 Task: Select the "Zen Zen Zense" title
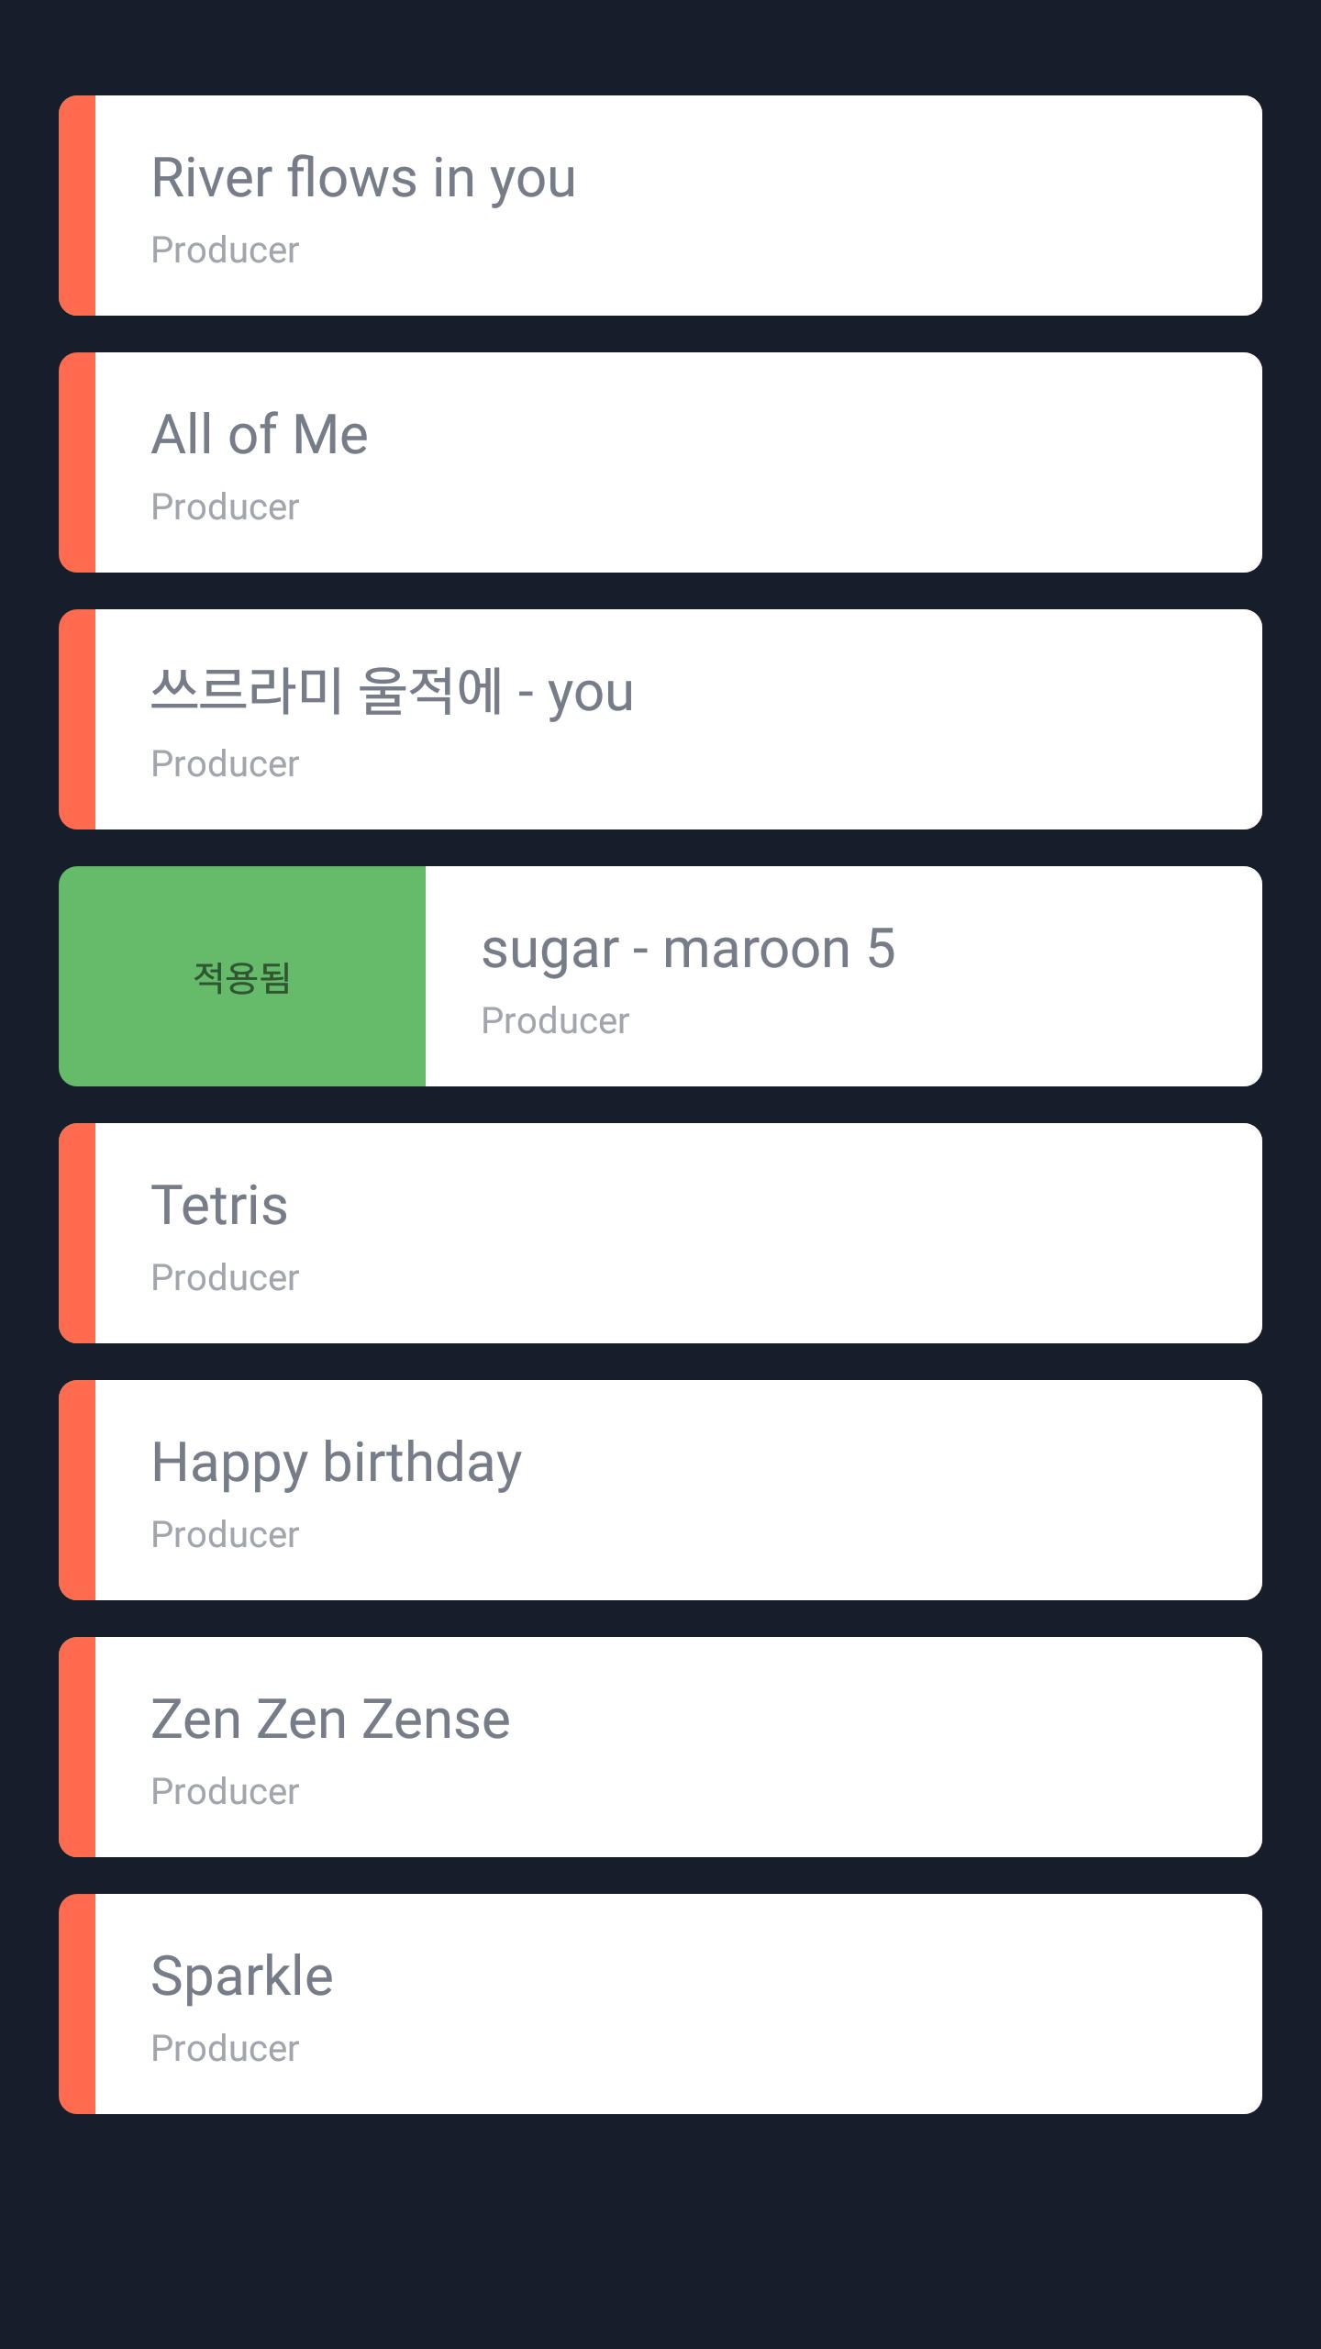[x=330, y=1720]
